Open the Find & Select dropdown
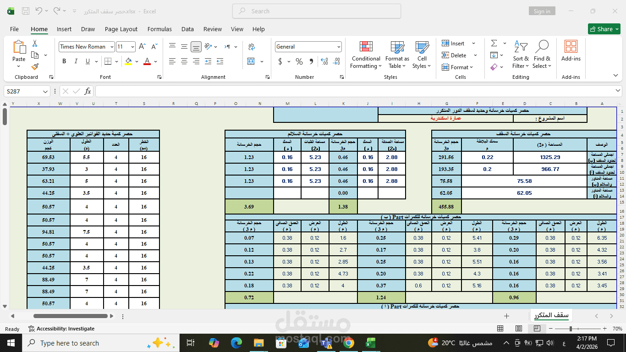 click(542, 55)
